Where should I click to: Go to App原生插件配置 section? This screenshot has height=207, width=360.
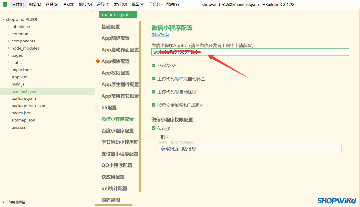[120, 84]
